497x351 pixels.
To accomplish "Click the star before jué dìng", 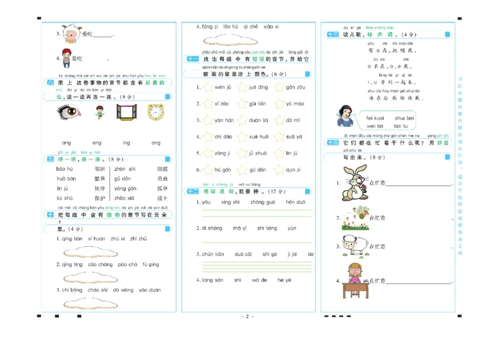I will [x=242, y=87].
